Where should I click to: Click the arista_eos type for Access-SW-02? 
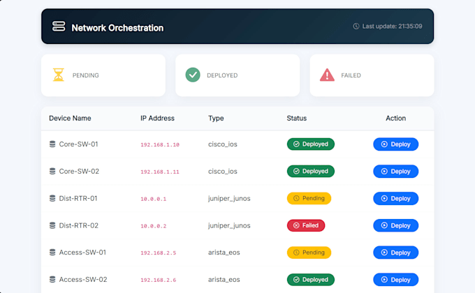click(224, 280)
